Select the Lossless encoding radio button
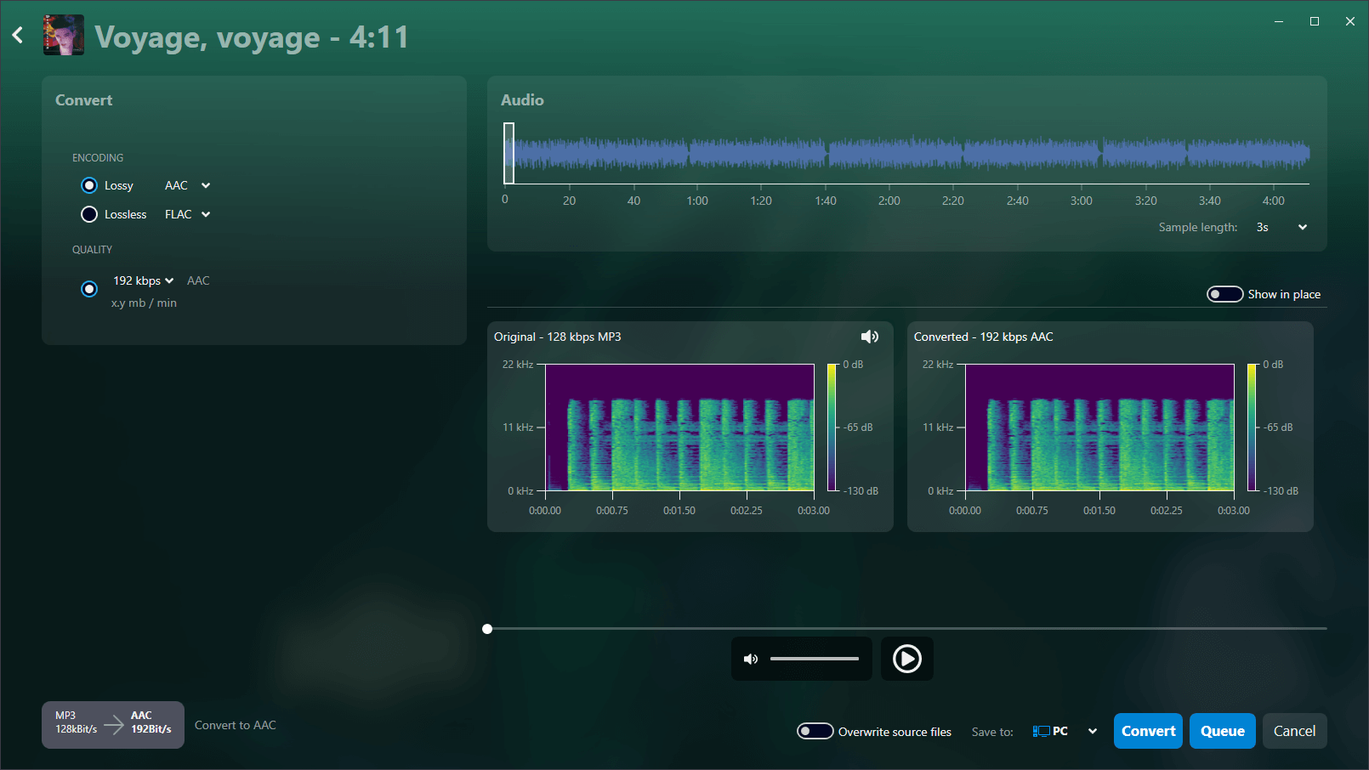 coord(89,214)
